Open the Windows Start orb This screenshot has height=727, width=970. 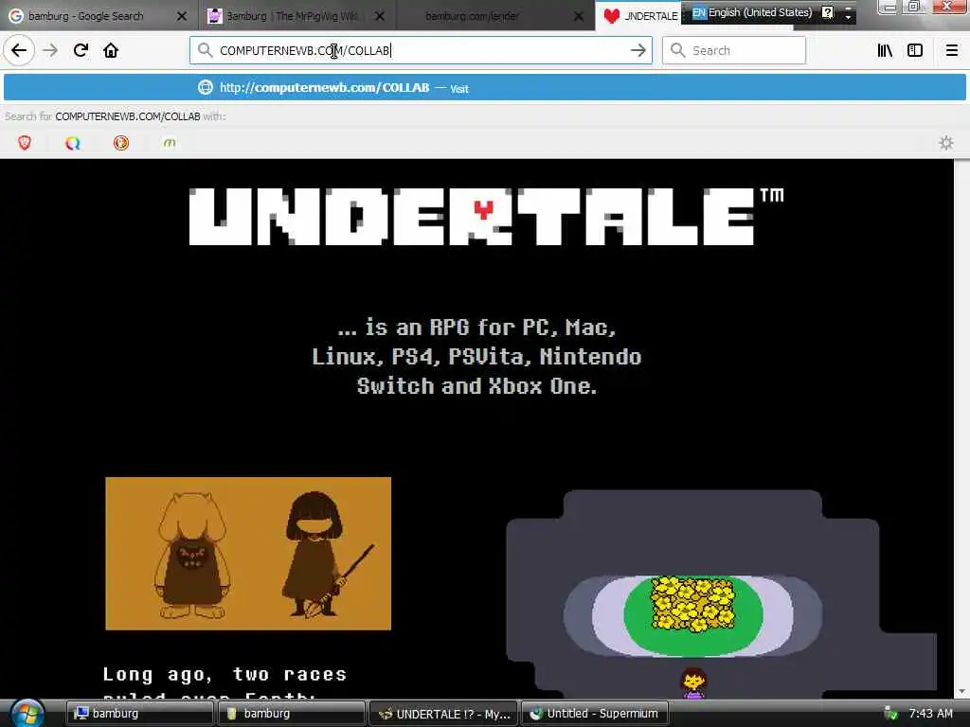[x=27, y=713]
